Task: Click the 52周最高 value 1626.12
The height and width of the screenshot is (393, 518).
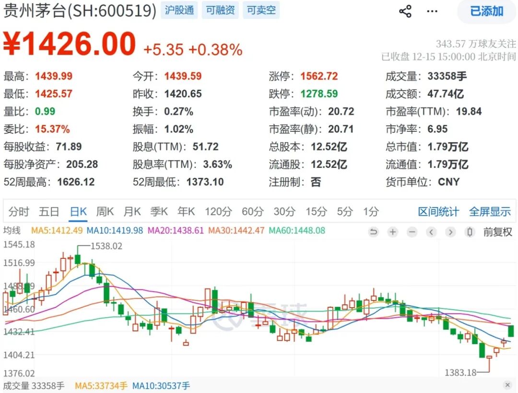Action: [x=76, y=182]
